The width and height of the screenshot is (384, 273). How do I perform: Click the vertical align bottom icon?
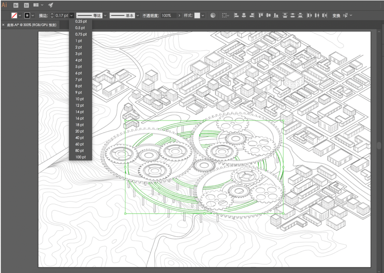276,15
